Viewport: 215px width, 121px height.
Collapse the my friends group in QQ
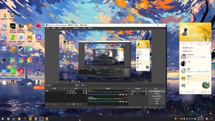pyautogui.click(x=181, y=51)
